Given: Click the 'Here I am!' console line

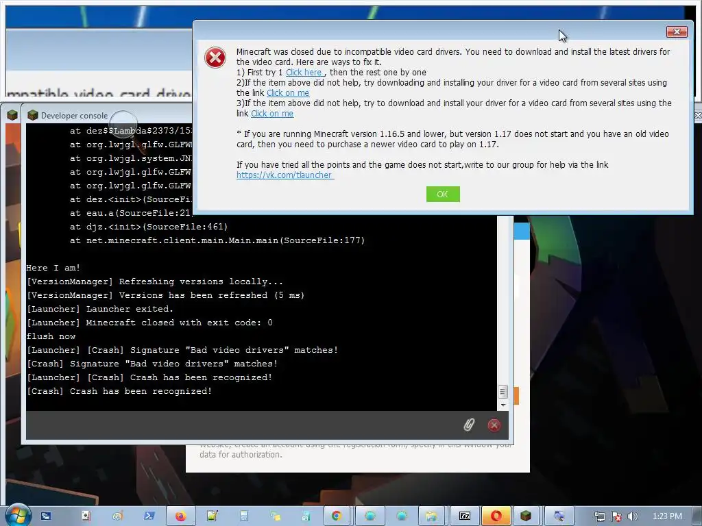Looking at the screenshot, I should point(53,268).
